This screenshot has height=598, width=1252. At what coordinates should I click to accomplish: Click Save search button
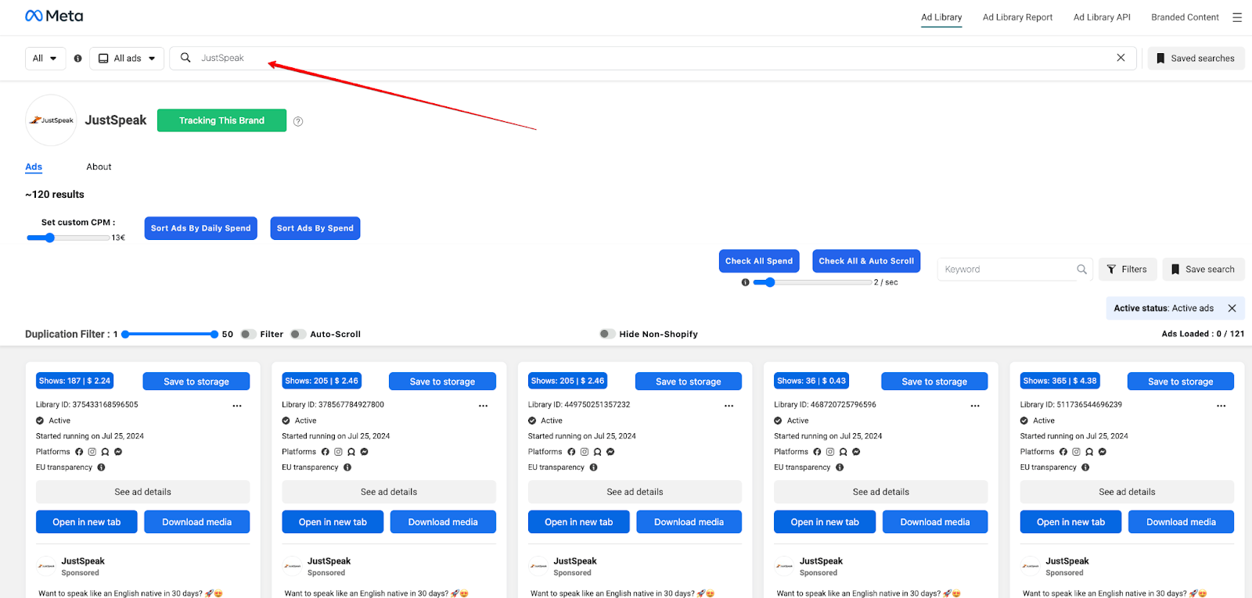pos(1203,269)
